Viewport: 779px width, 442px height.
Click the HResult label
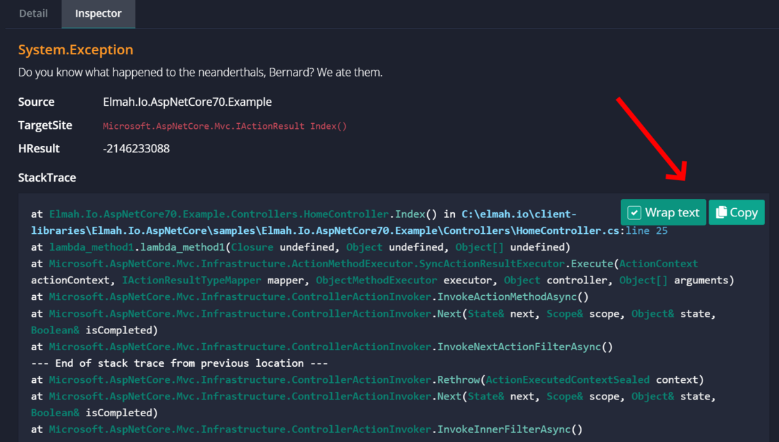[39, 149]
